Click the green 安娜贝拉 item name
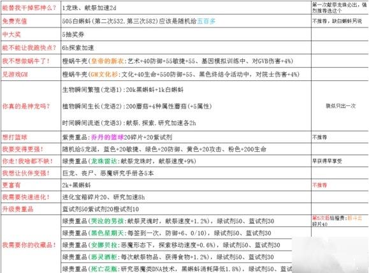369x273 pixels. coord(104,245)
